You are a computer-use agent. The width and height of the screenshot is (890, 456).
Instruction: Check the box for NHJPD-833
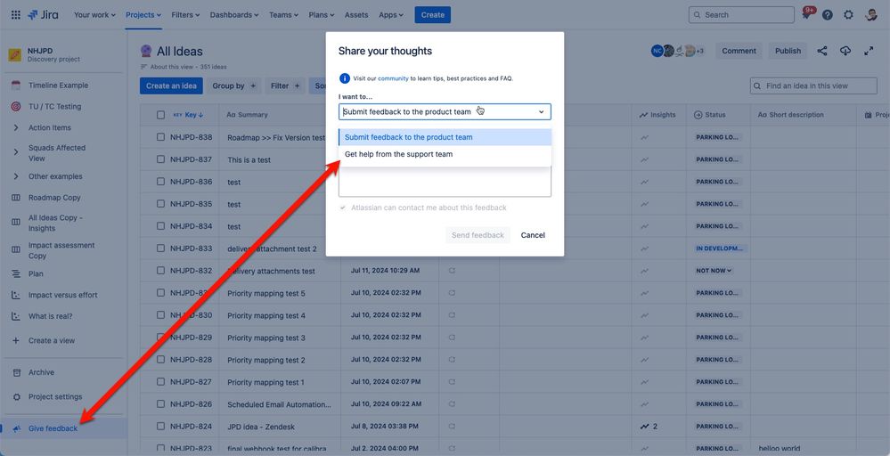point(160,248)
